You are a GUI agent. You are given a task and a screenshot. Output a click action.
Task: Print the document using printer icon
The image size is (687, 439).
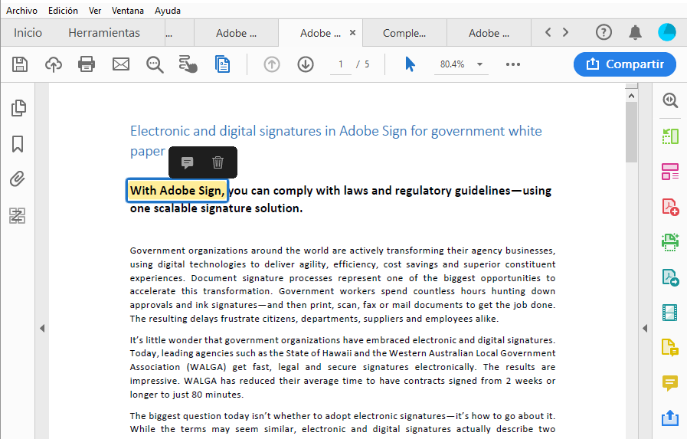coord(87,64)
